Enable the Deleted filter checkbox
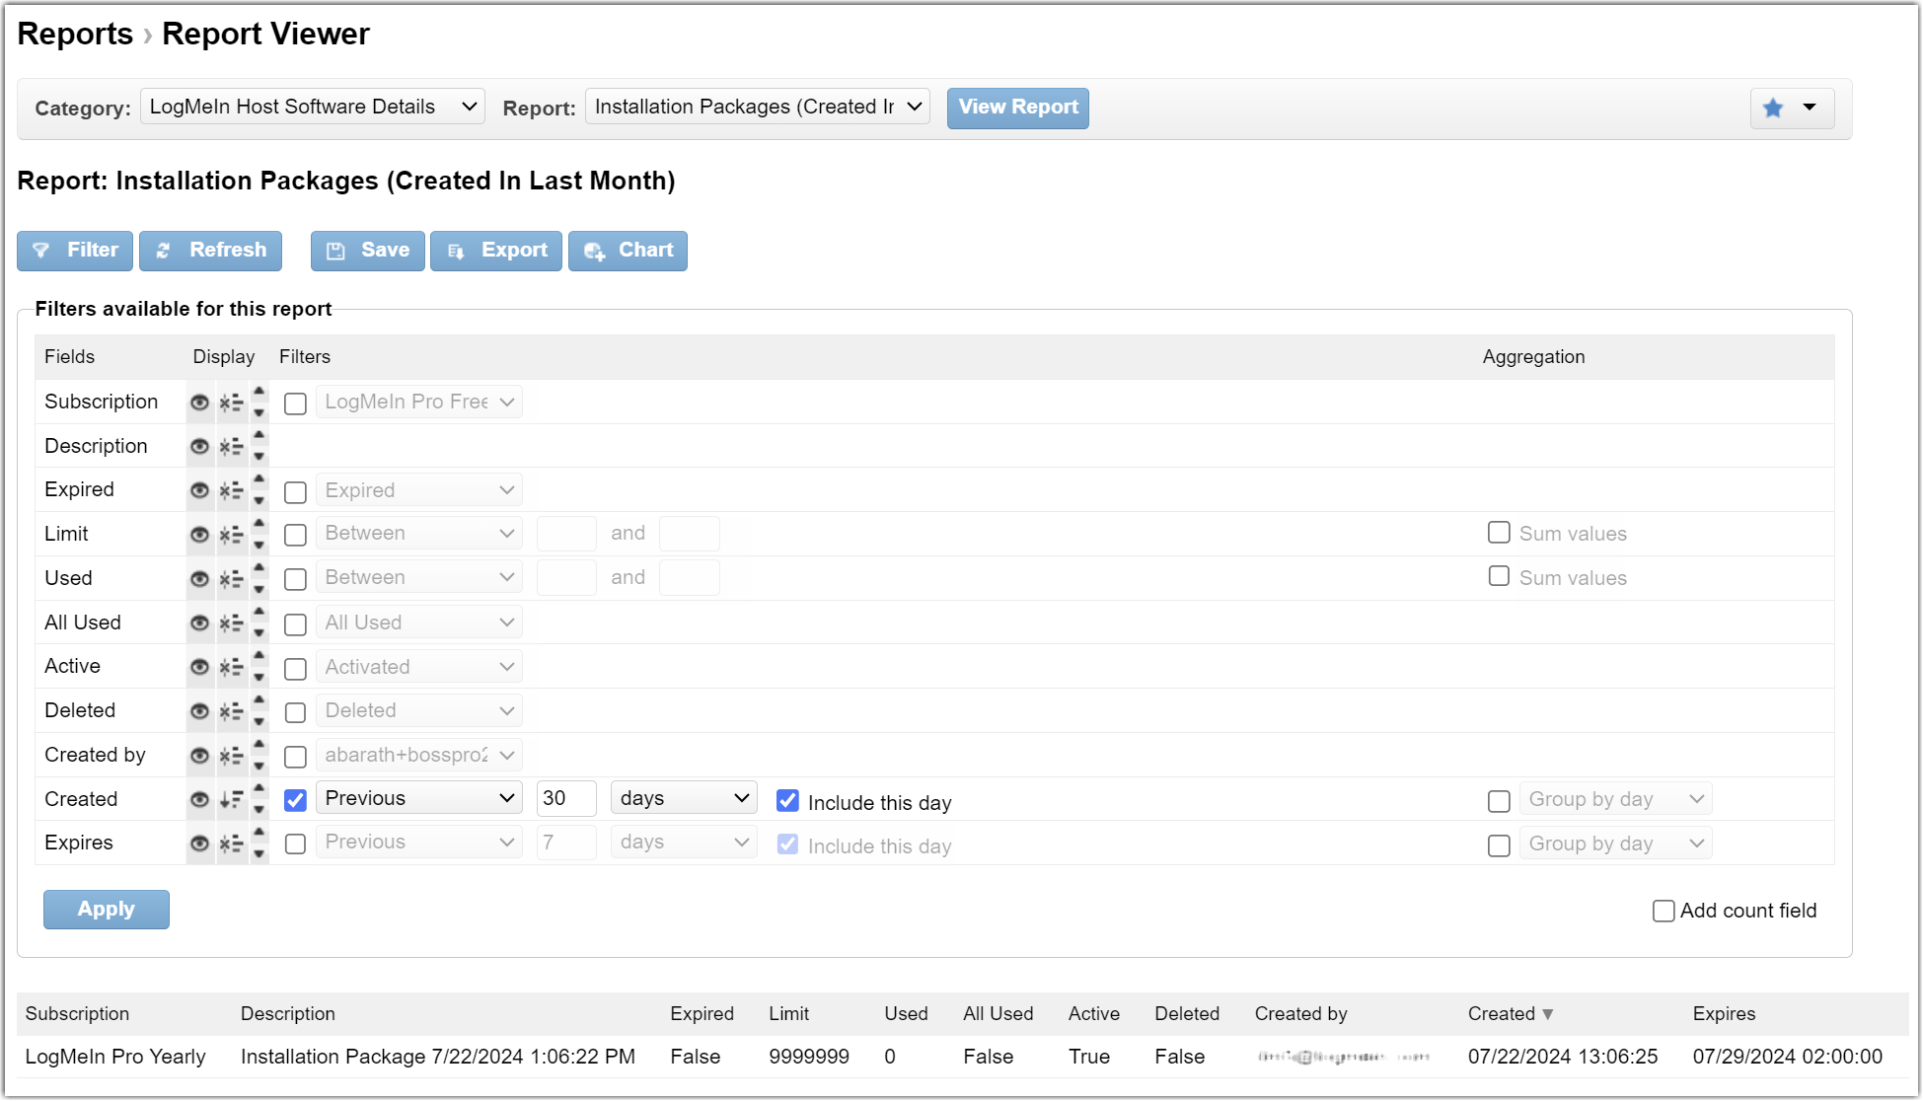 click(x=295, y=712)
